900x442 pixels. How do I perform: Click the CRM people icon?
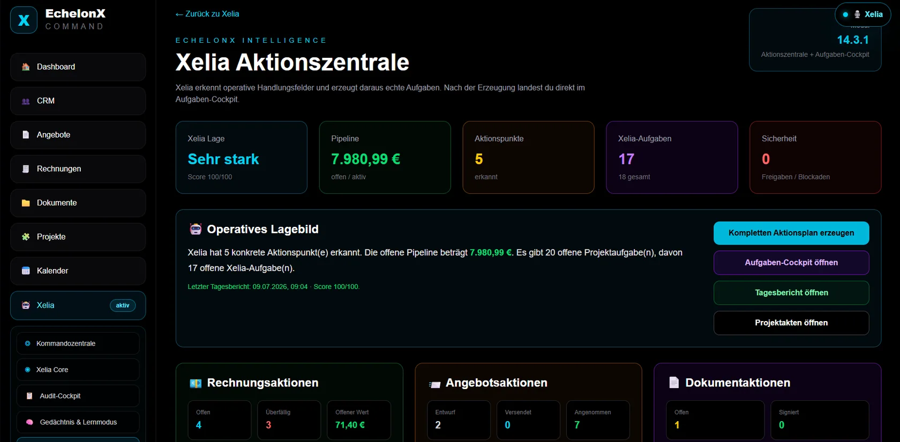click(x=26, y=101)
